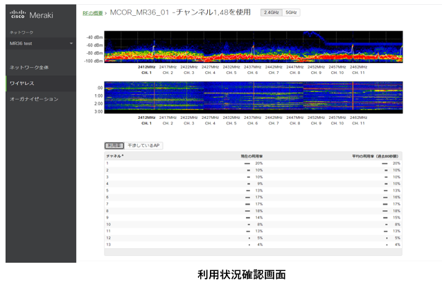Select channel 8 row in table

[253, 211]
